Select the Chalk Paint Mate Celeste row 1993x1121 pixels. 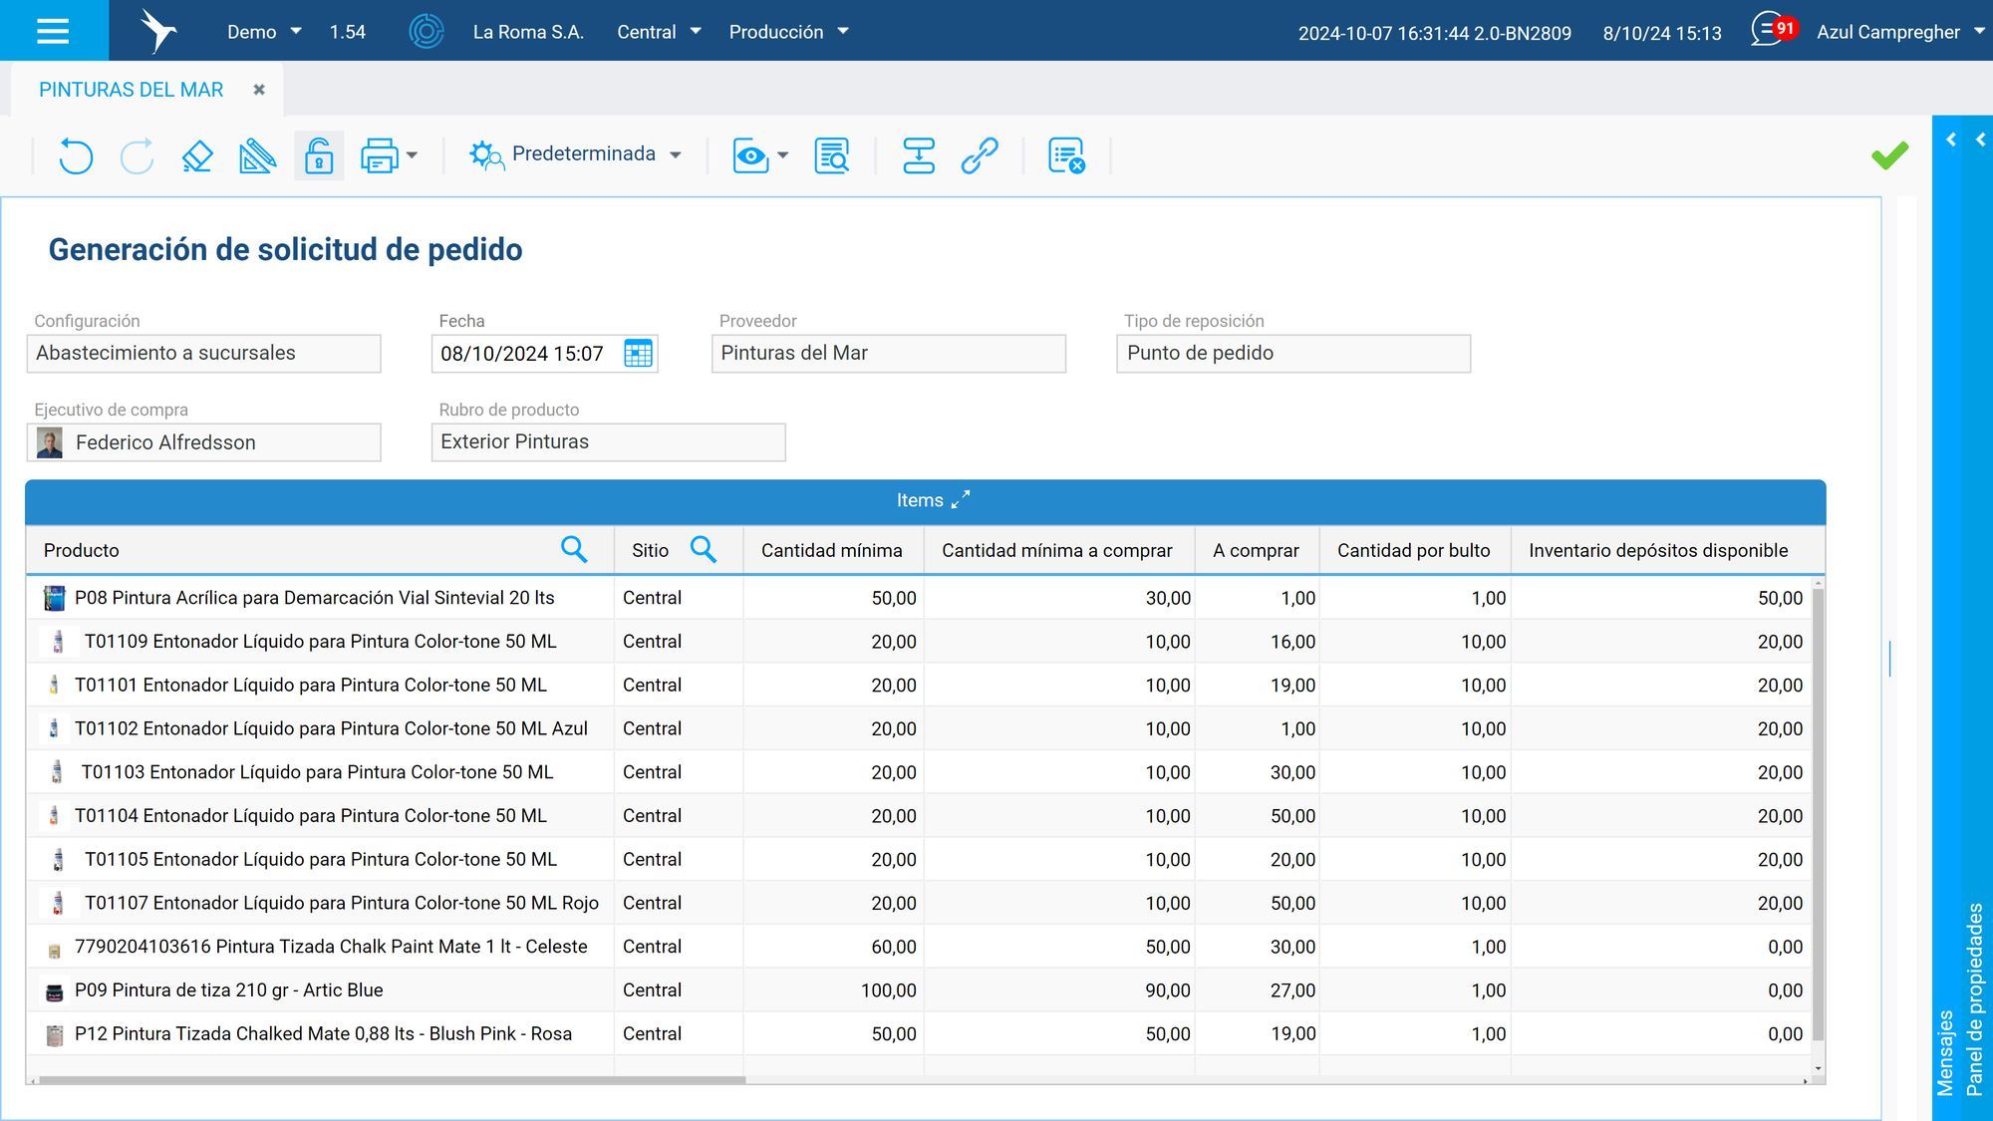pyautogui.click(x=918, y=947)
